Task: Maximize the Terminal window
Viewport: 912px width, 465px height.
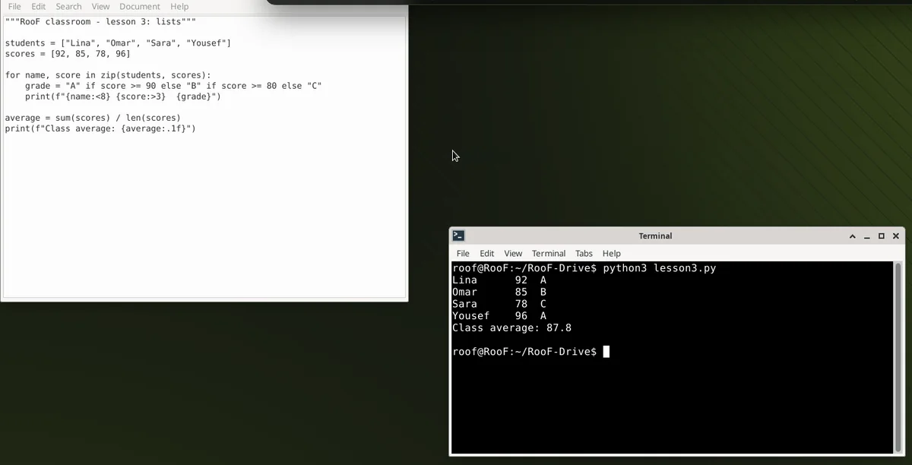Action: 882,236
